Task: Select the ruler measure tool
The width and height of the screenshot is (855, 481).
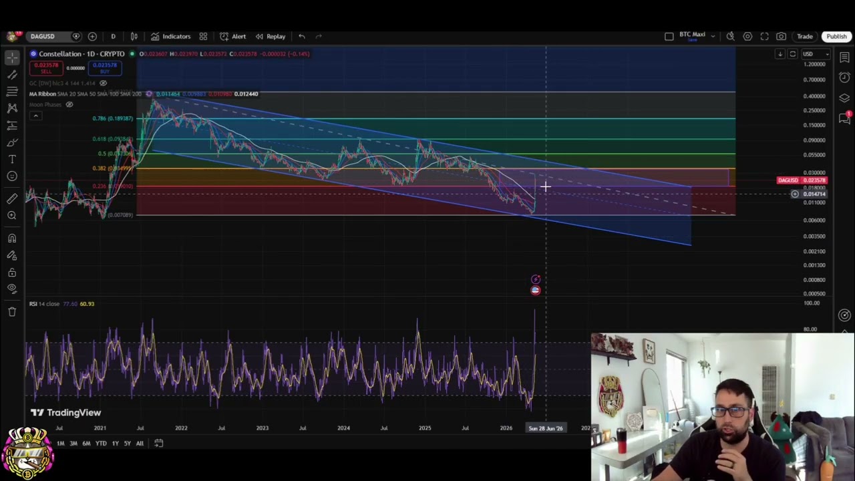Action: pyautogui.click(x=12, y=198)
